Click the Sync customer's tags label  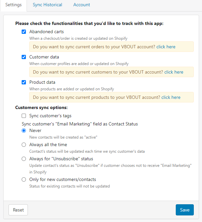point(50,116)
